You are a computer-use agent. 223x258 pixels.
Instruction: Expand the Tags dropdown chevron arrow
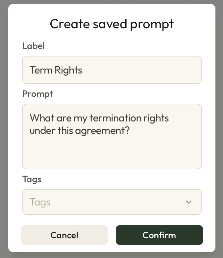[188, 202]
